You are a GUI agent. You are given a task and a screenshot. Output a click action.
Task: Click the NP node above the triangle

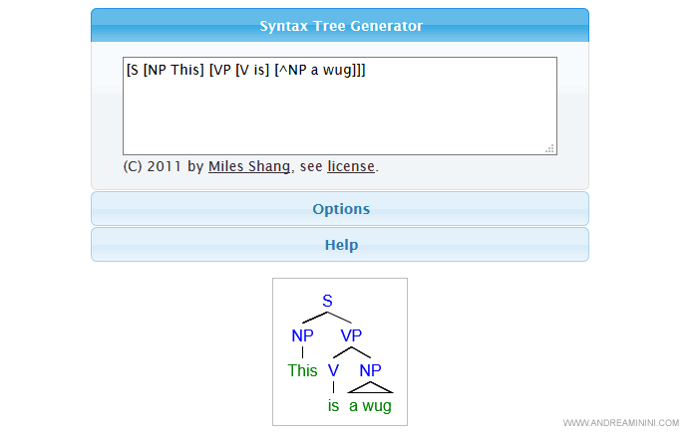(370, 370)
